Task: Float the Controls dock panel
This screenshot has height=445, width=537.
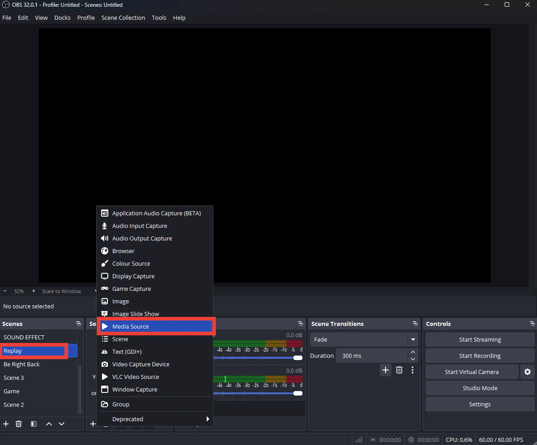Action: coord(532,324)
